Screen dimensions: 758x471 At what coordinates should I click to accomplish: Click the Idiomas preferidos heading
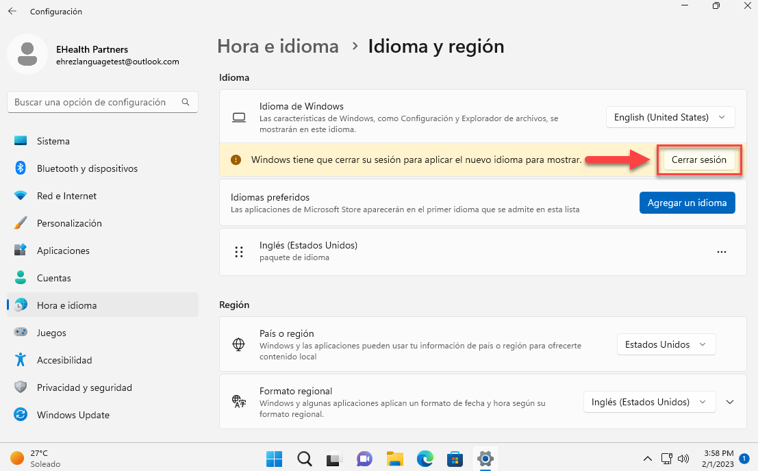tap(270, 197)
